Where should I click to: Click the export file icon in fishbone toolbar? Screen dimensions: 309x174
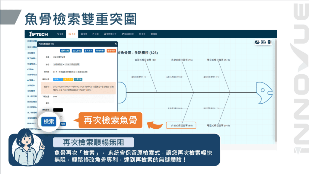[x=269, y=42]
